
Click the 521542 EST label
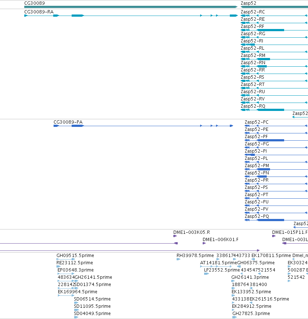(296, 277)
